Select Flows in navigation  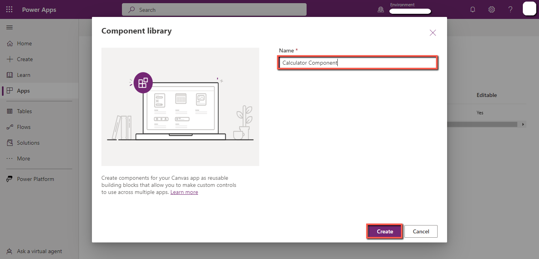point(24,127)
